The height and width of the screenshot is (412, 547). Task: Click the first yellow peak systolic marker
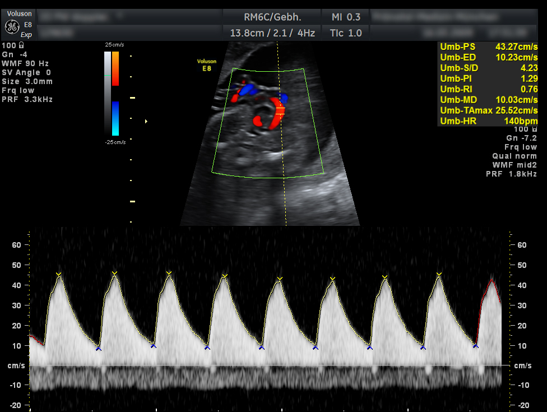coord(59,275)
